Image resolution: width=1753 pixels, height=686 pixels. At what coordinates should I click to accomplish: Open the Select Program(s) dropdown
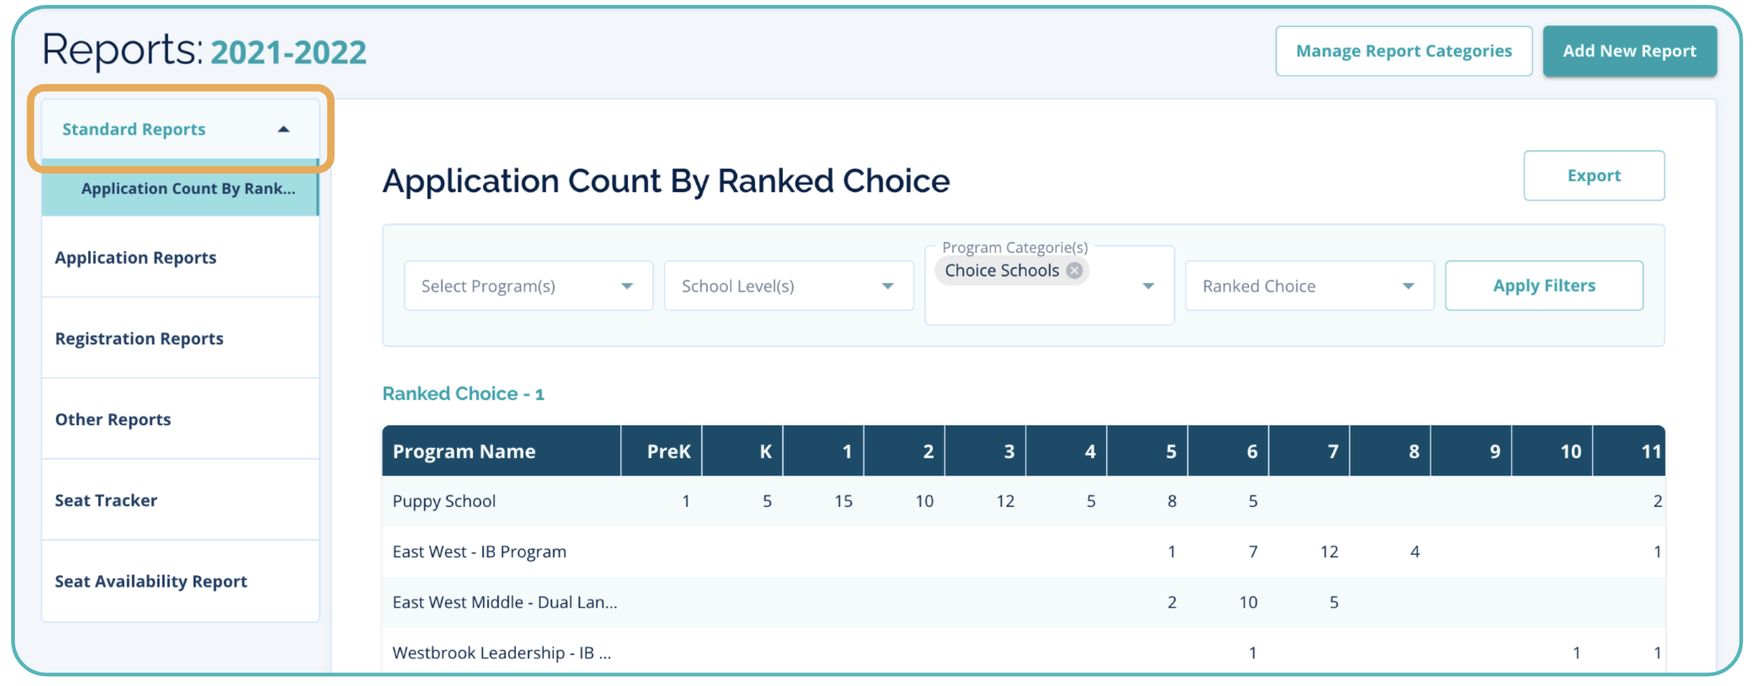(527, 286)
